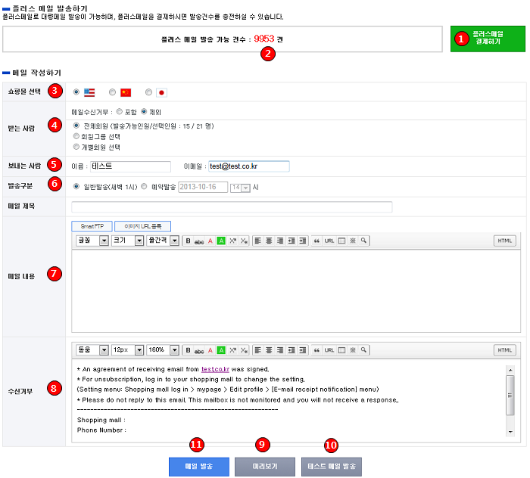Click superscript icon in unsubscribe editor toolbar
The width and height of the screenshot is (530, 478).
pyautogui.click(x=232, y=350)
